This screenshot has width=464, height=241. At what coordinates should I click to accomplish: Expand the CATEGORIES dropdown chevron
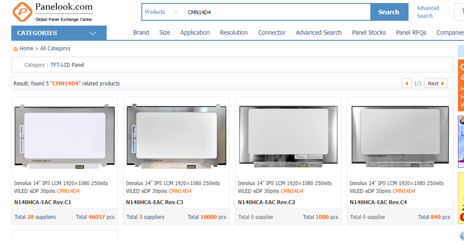(93, 33)
